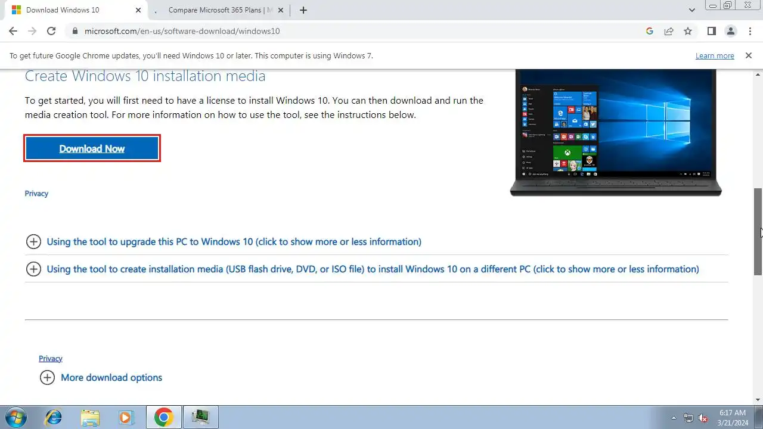763x429 pixels.
Task: Select Chrome in the taskbar
Action: point(164,418)
